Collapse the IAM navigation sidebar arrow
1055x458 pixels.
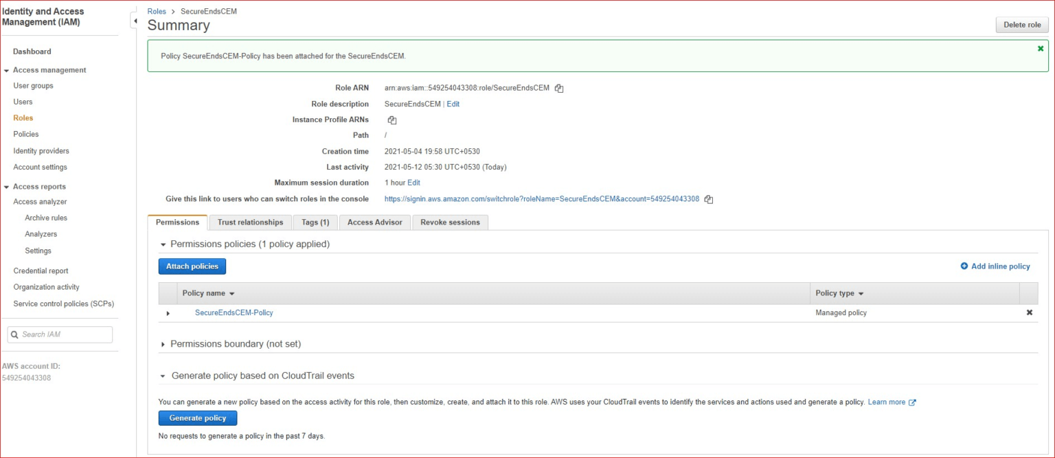[135, 21]
